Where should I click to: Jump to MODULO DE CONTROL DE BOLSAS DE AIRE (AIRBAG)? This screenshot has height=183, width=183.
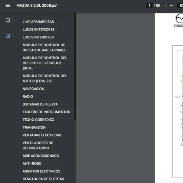click(44, 48)
